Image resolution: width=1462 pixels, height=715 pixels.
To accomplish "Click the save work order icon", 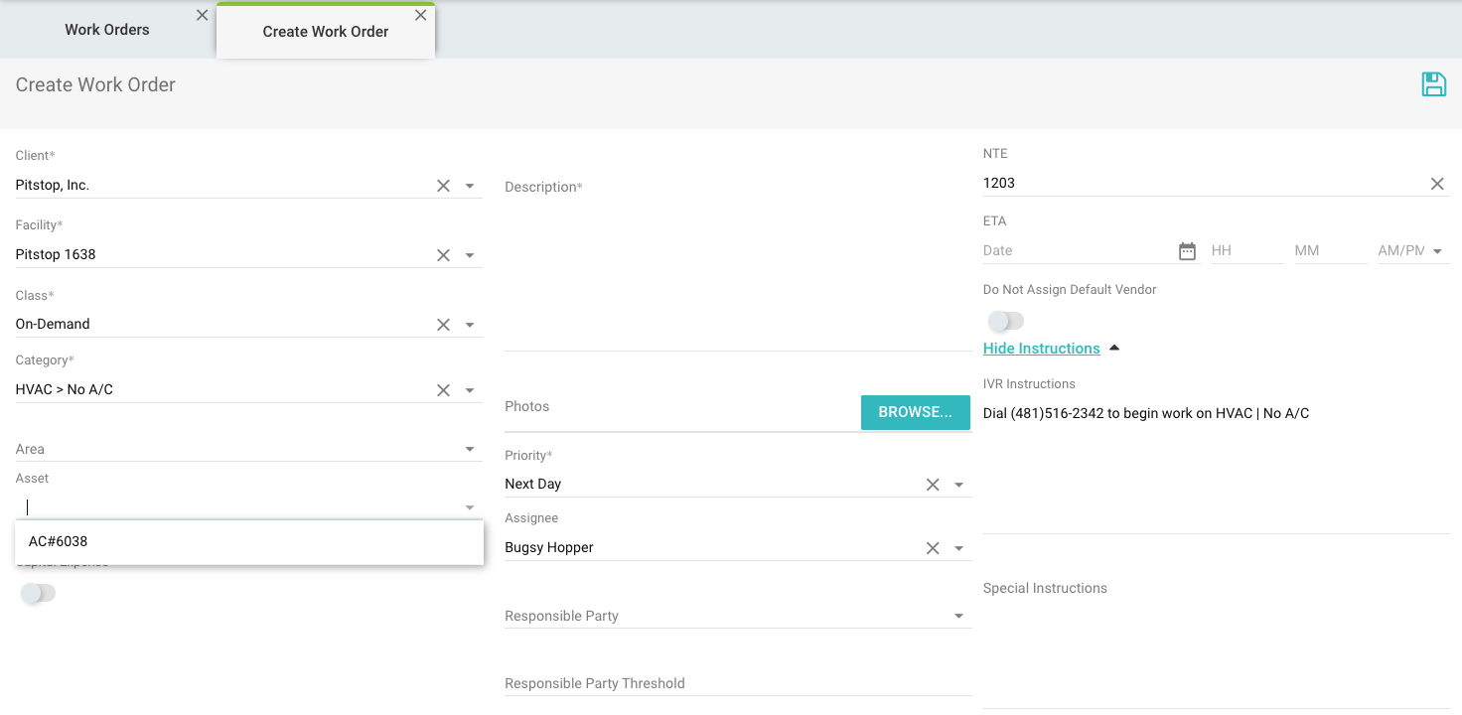I will point(1433,84).
